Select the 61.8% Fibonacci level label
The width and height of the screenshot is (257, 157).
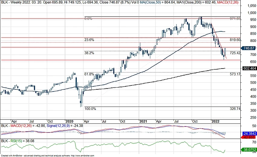coord(89,74)
